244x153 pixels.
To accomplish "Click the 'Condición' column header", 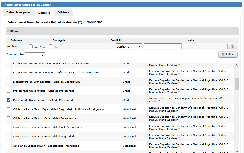I will tap(117, 40).
